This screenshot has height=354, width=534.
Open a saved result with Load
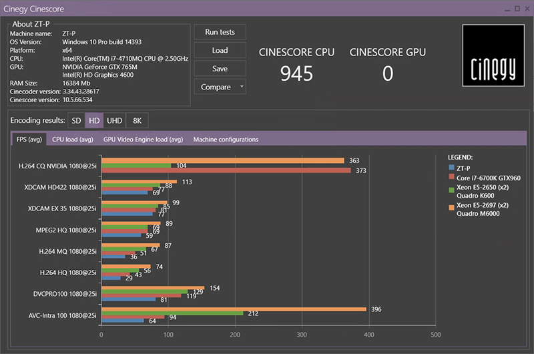220,50
